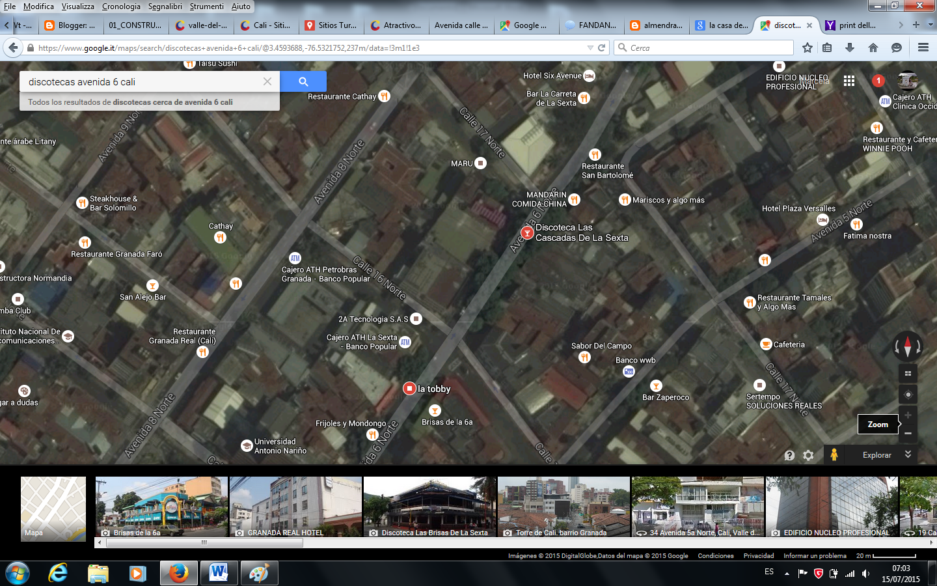The height and width of the screenshot is (586, 937).
Task: Reload the page
Action: point(602,48)
